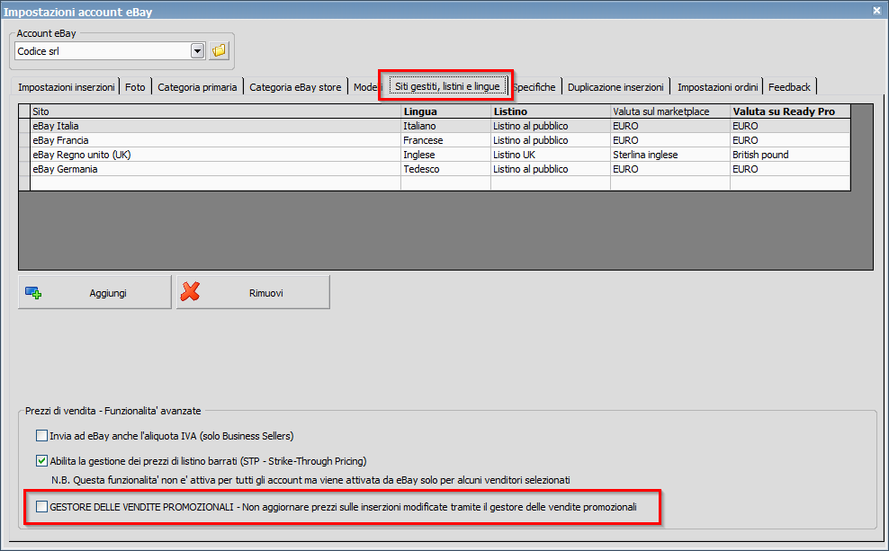This screenshot has width=889, height=551.
Task: Uncheck the strike-through pricing (STP) checkbox
Action: point(41,460)
